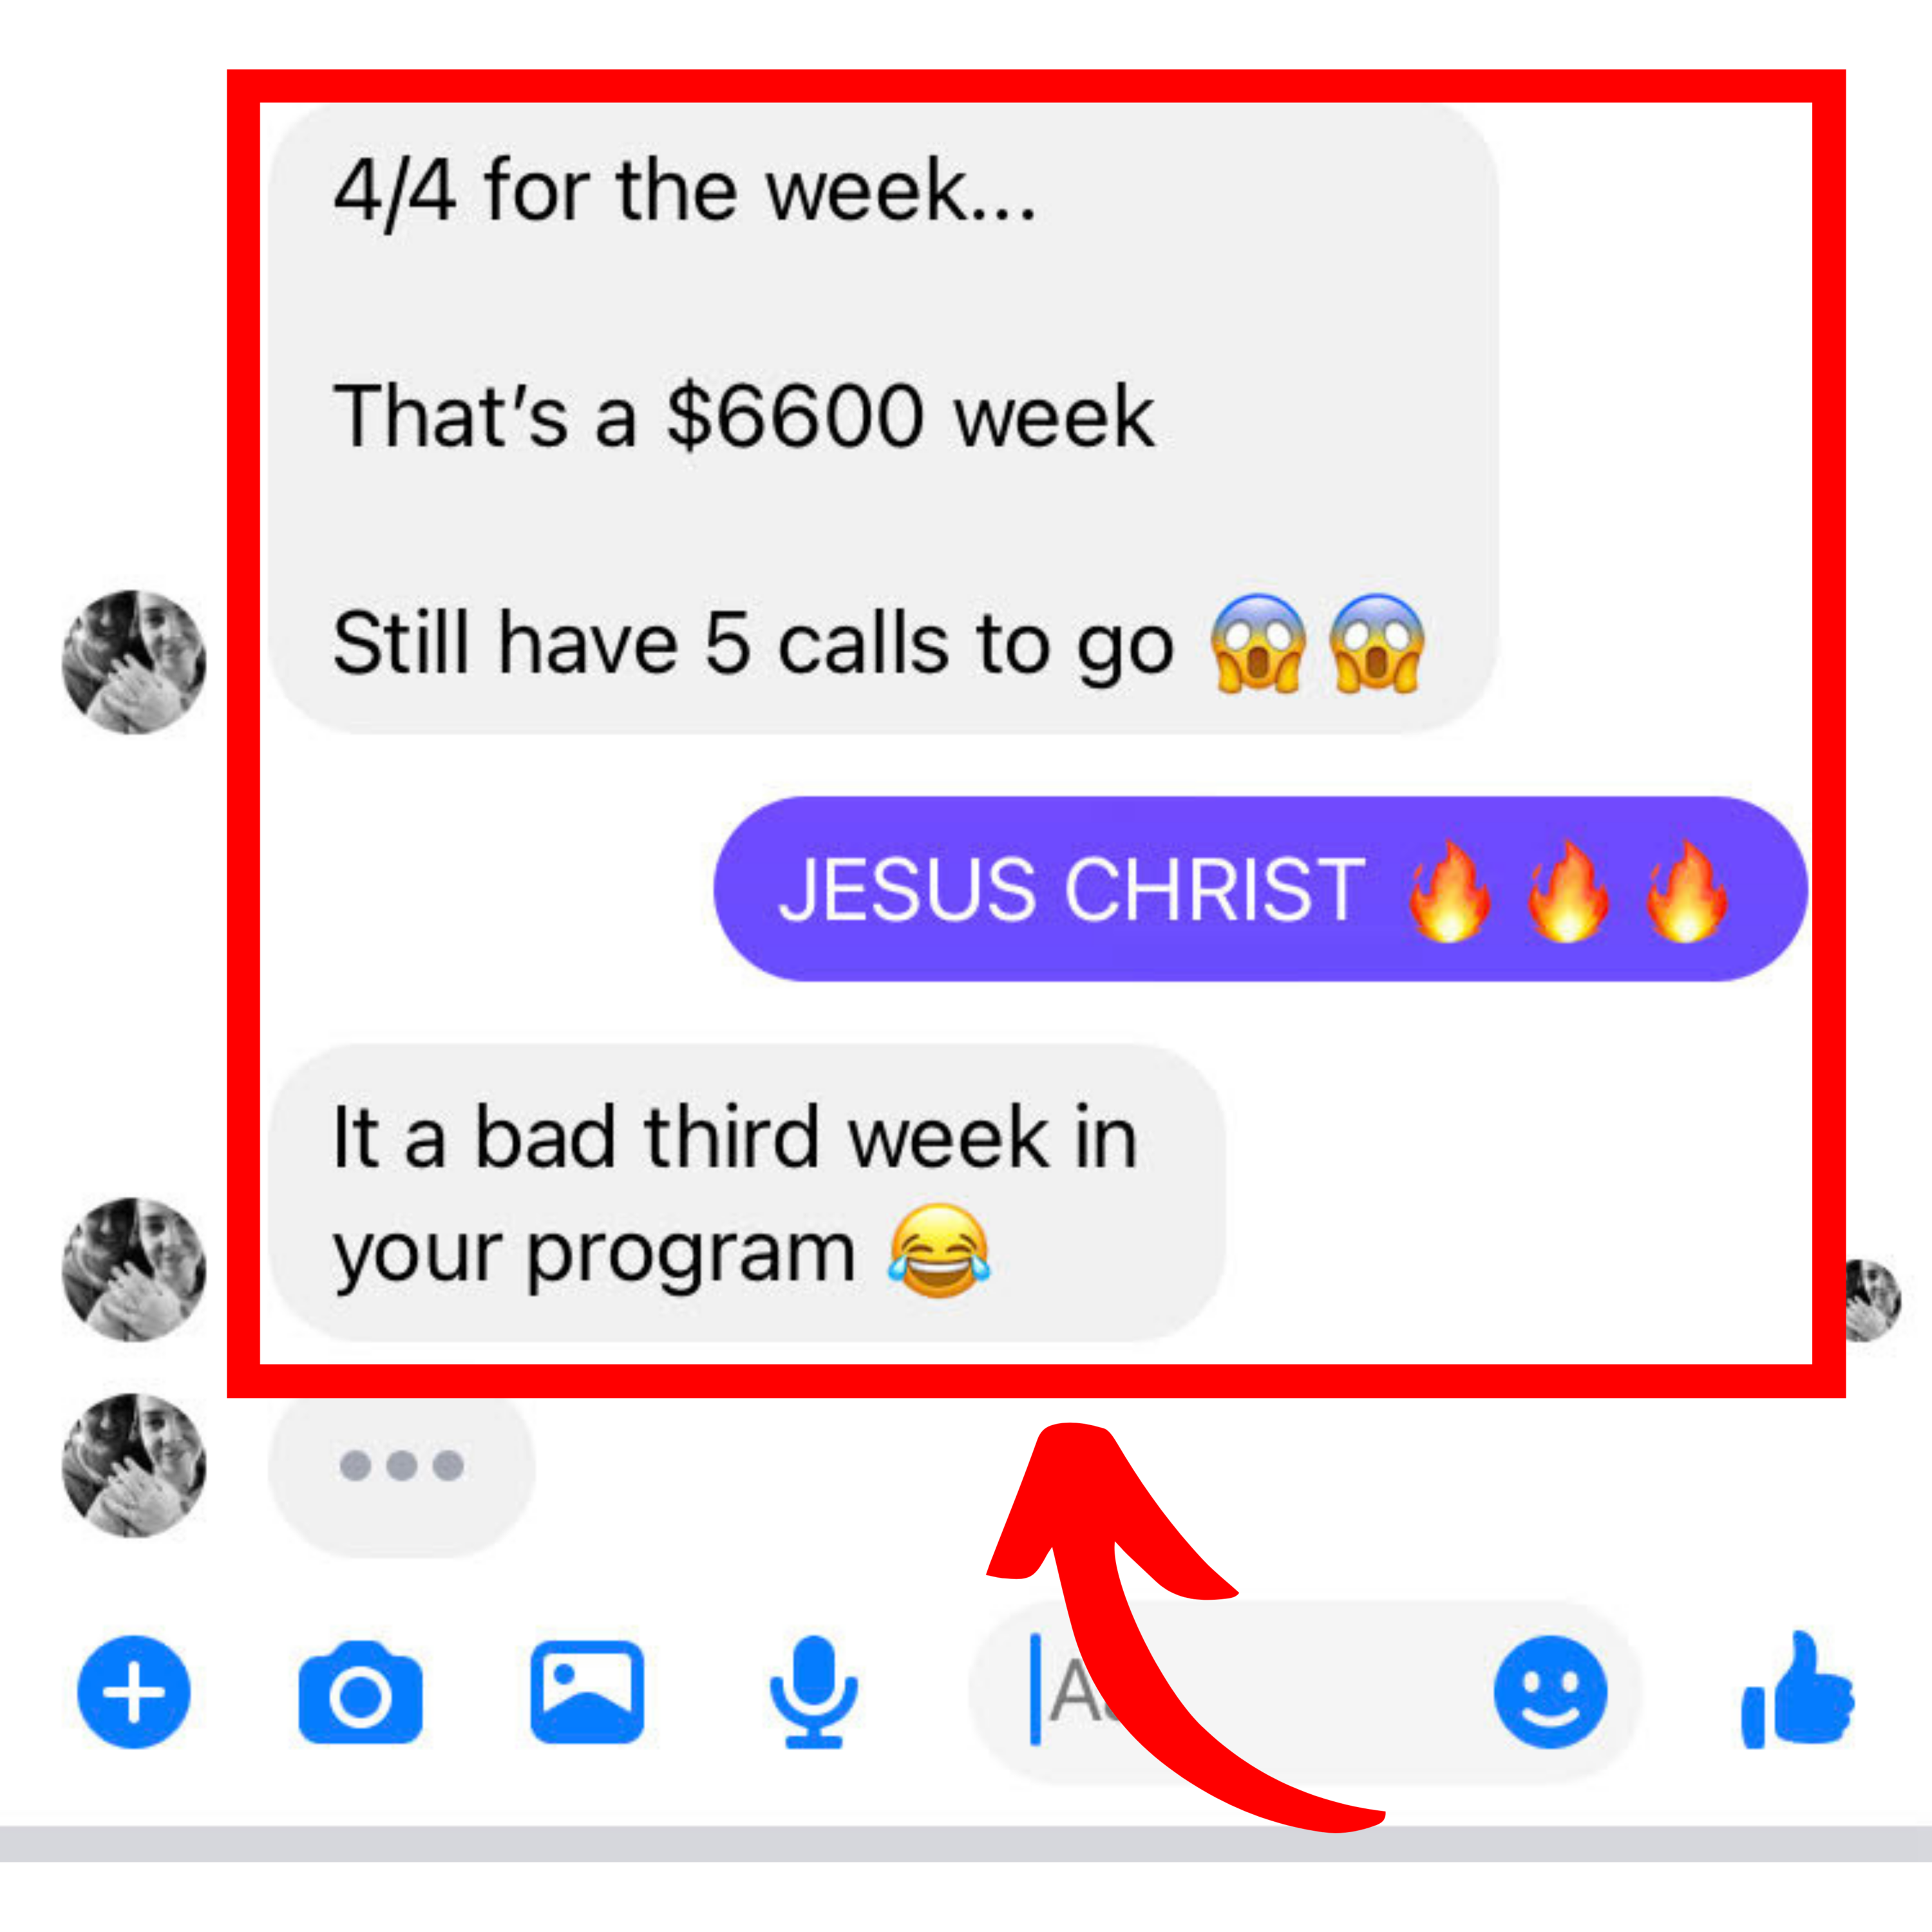1932x1932 pixels.
Task: Open sender avatar beside "your program" message
Action: (134, 1269)
